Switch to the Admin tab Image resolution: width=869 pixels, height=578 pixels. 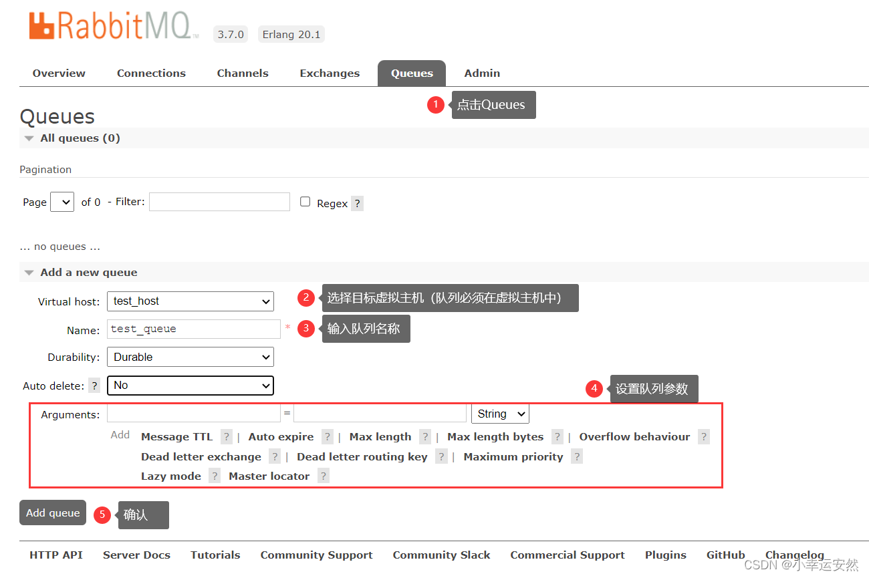tap(483, 74)
